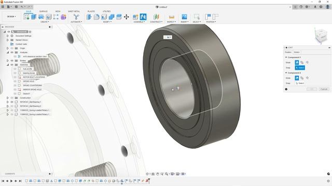Select the Press Pull tool

click(x=89, y=17)
